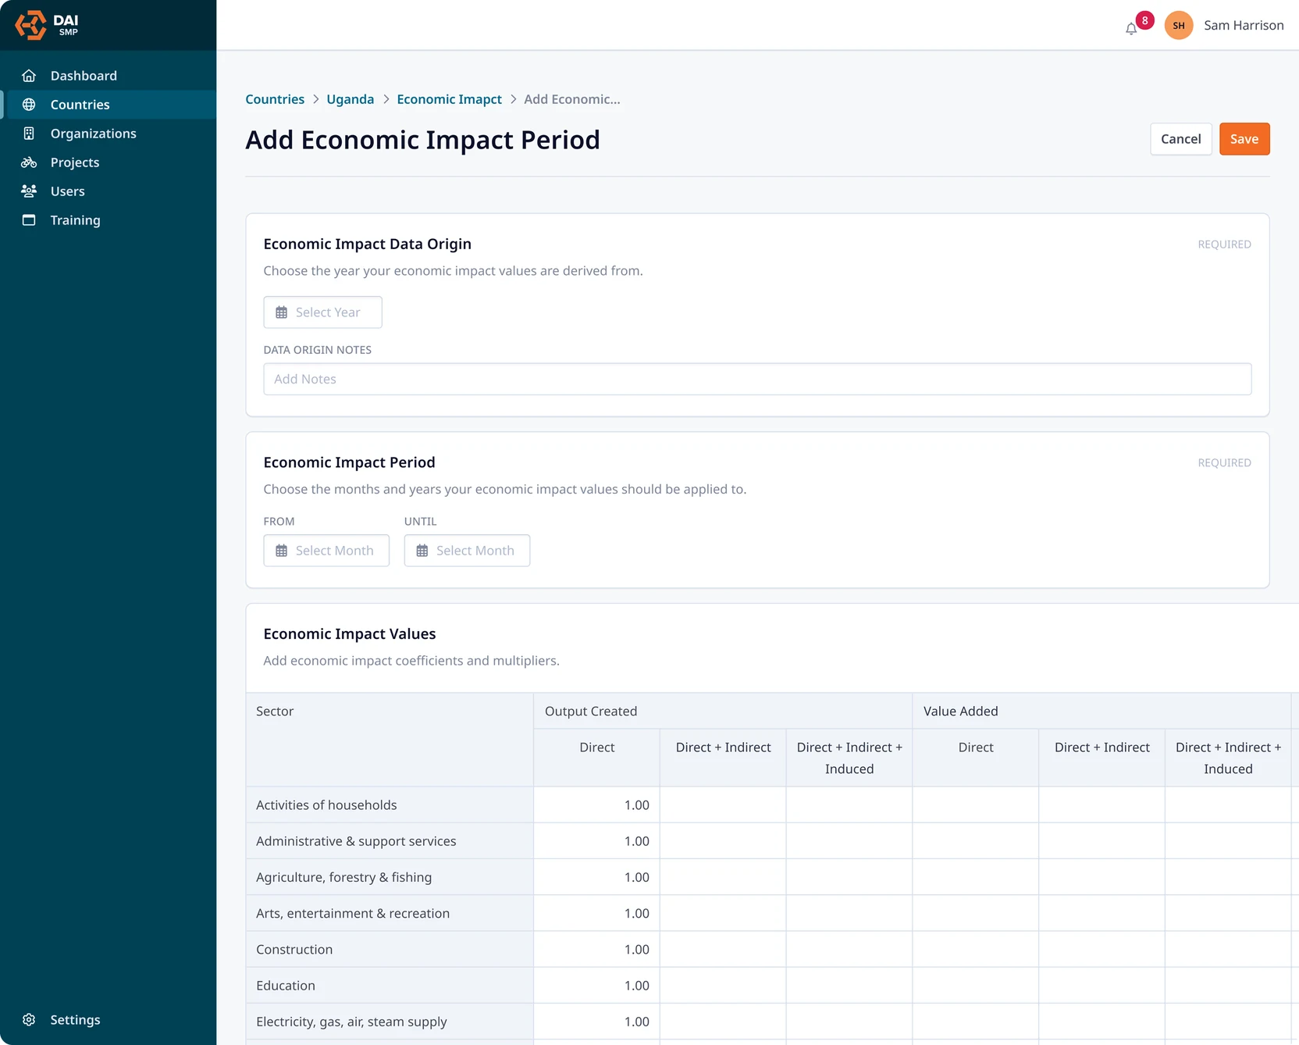Click Education Output Direct + Indirect + Induced cell

click(849, 986)
